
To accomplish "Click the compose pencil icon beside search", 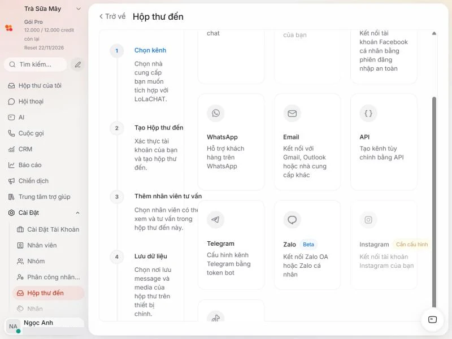I will coord(77,64).
